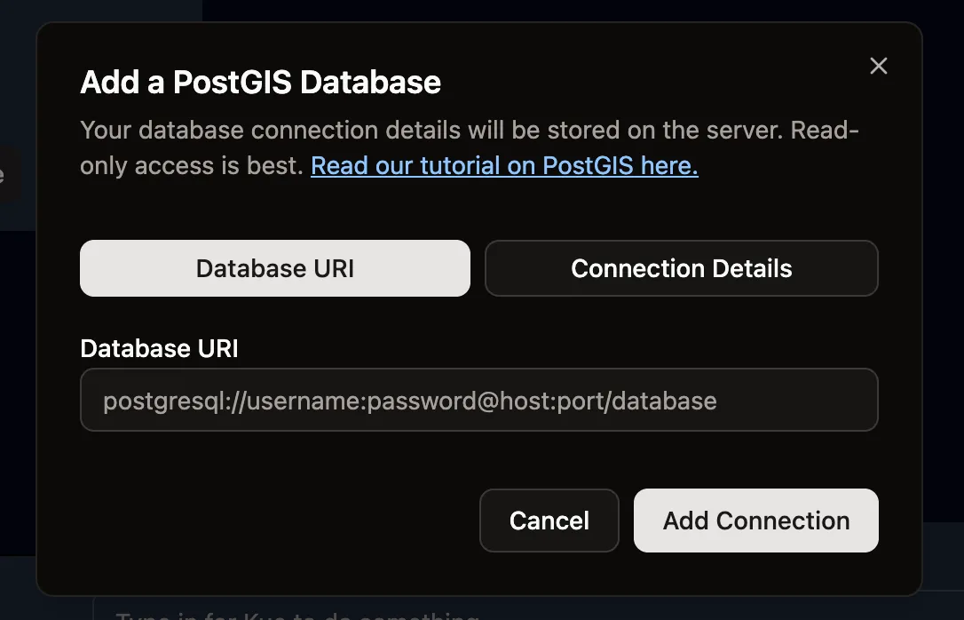
Task: Open the PostGIS tutorial link
Action: click(x=504, y=165)
